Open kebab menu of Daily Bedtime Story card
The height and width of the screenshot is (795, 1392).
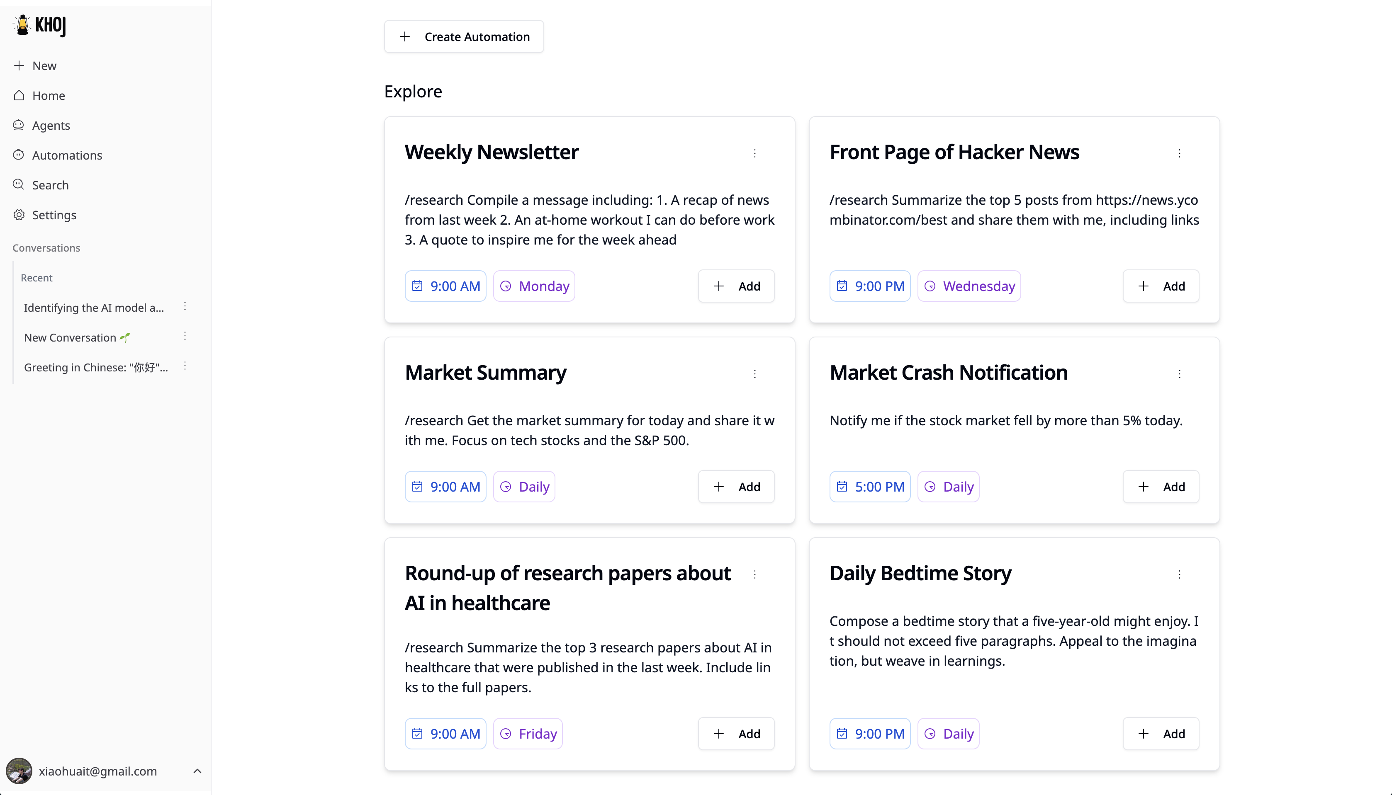pyautogui.click(x=1179, y=574)
